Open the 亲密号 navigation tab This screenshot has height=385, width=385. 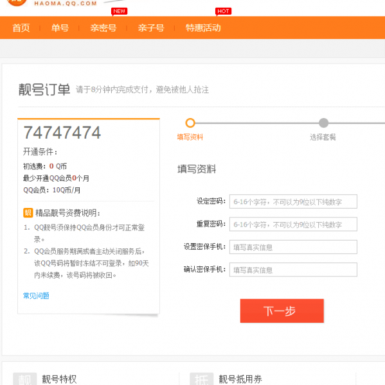(x=103, y=28)
